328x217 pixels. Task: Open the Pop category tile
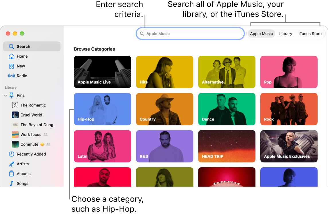coord(289,72)
